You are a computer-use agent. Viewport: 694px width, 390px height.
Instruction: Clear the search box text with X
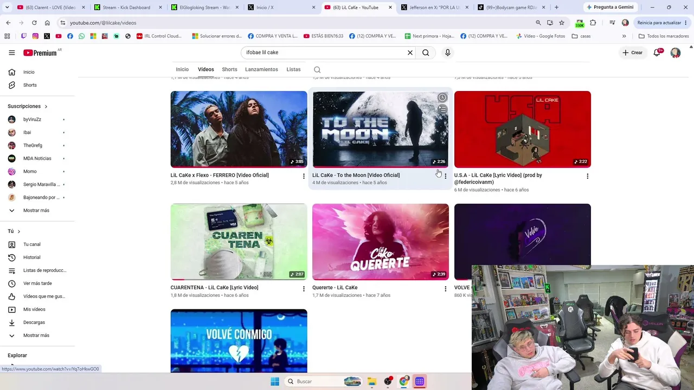click(410, 53)
